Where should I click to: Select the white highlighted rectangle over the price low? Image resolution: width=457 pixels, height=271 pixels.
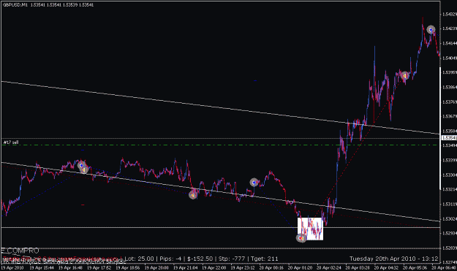(311, 229)
